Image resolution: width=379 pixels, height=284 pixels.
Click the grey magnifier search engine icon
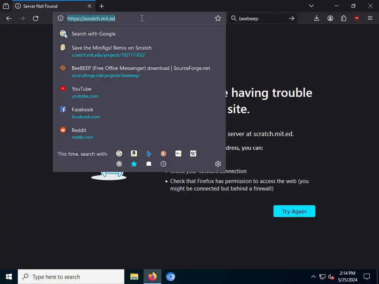pyautogui.click(x=119, y=164)
